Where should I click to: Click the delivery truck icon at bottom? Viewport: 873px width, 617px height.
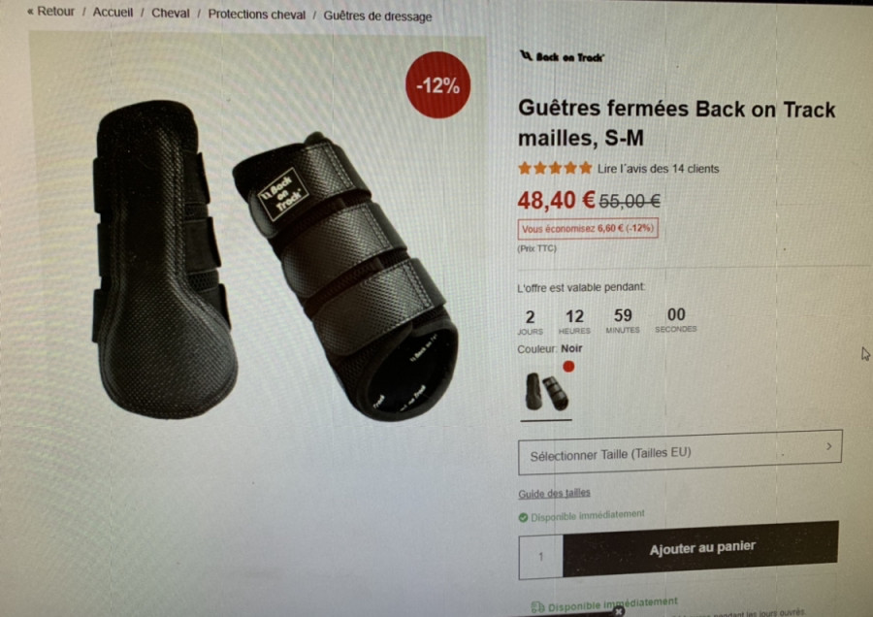(537, 607)
